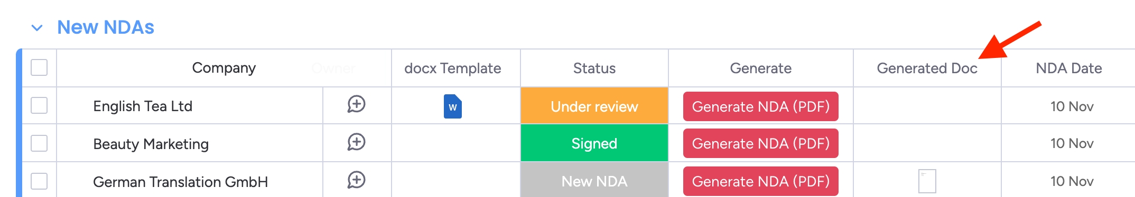
Task: Generate NDA PDF for German Translation GmbH
Action: point(761,181)
